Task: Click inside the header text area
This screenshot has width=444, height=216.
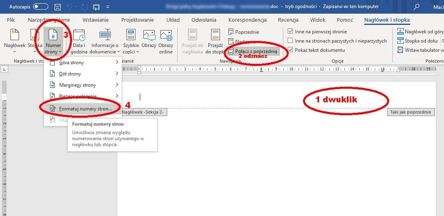Action: (x=242, y=97)
